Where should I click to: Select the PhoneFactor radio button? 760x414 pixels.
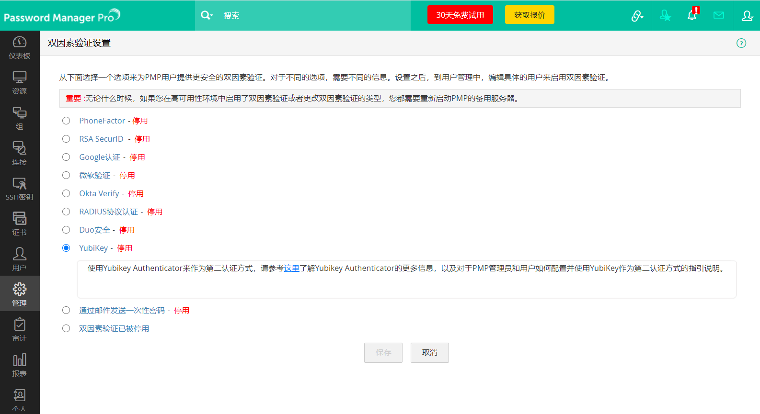click(66, 121)
